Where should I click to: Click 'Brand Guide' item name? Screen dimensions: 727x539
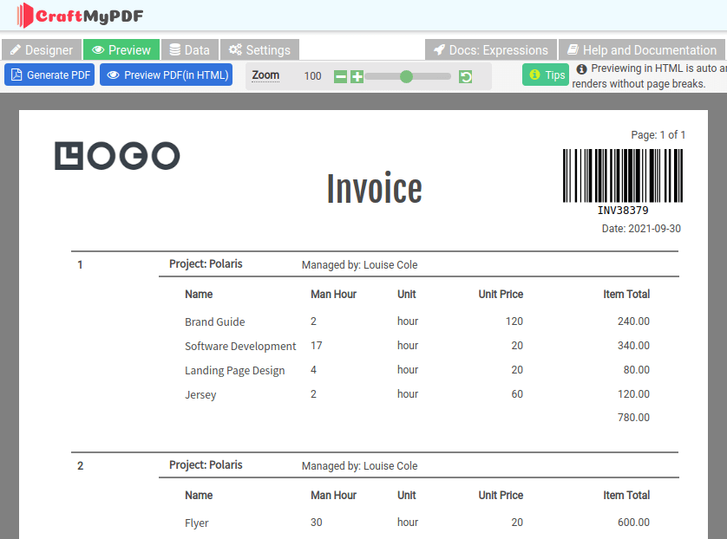click(x=214, y=321)
